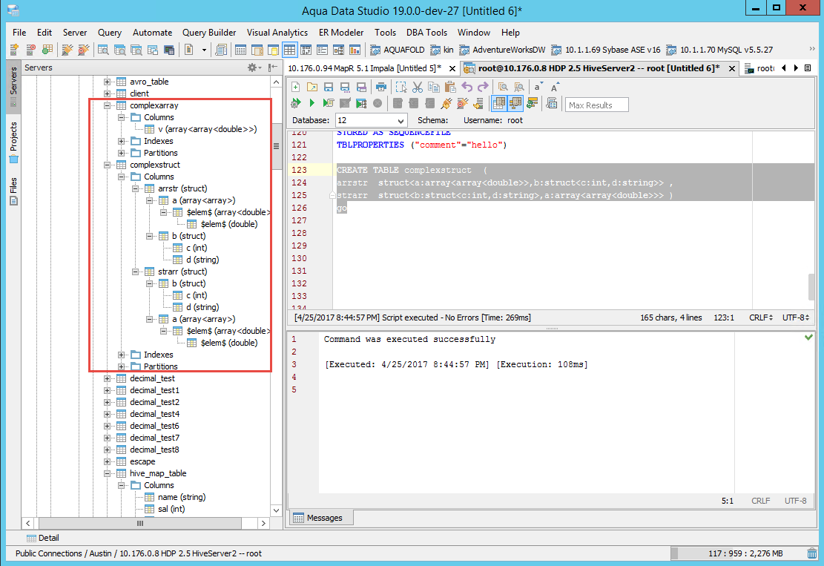Open the 10.1.1.69 Sybase ASE v16 shortcut
The height and width of the screenshot is (566, 824).
click(605, 50)
